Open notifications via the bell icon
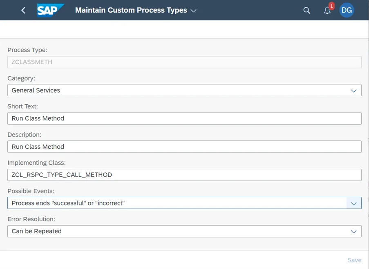 (x=327, y=11)
